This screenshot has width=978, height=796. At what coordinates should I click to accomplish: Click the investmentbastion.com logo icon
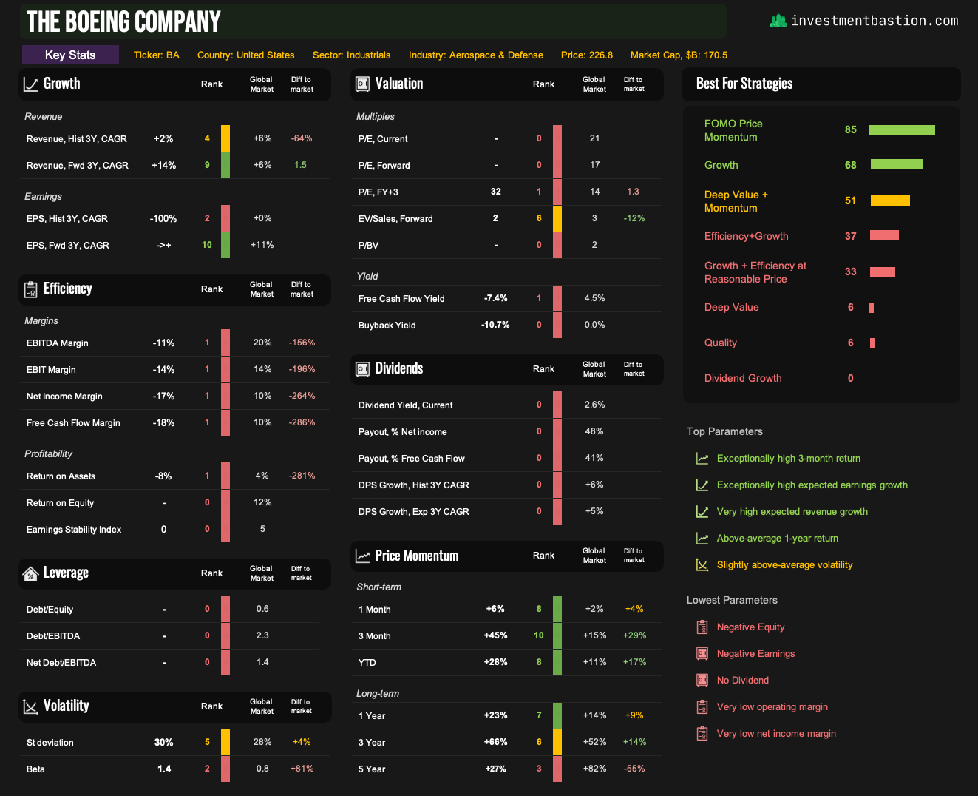[x=778, y=21]
